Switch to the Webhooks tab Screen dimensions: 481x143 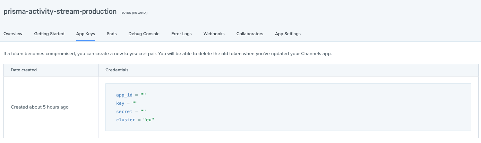pyautogui.click(x=214, y=34)
